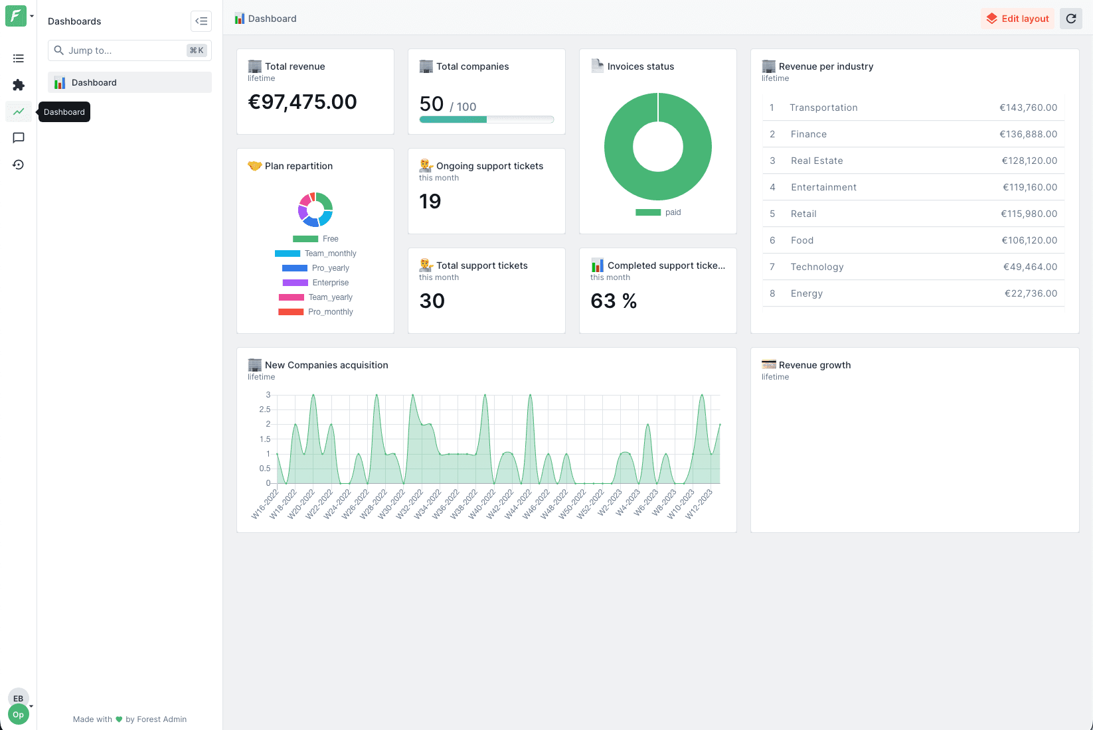Select the Dashboard menu item
1093x730 pixels.
pos(129,82)
